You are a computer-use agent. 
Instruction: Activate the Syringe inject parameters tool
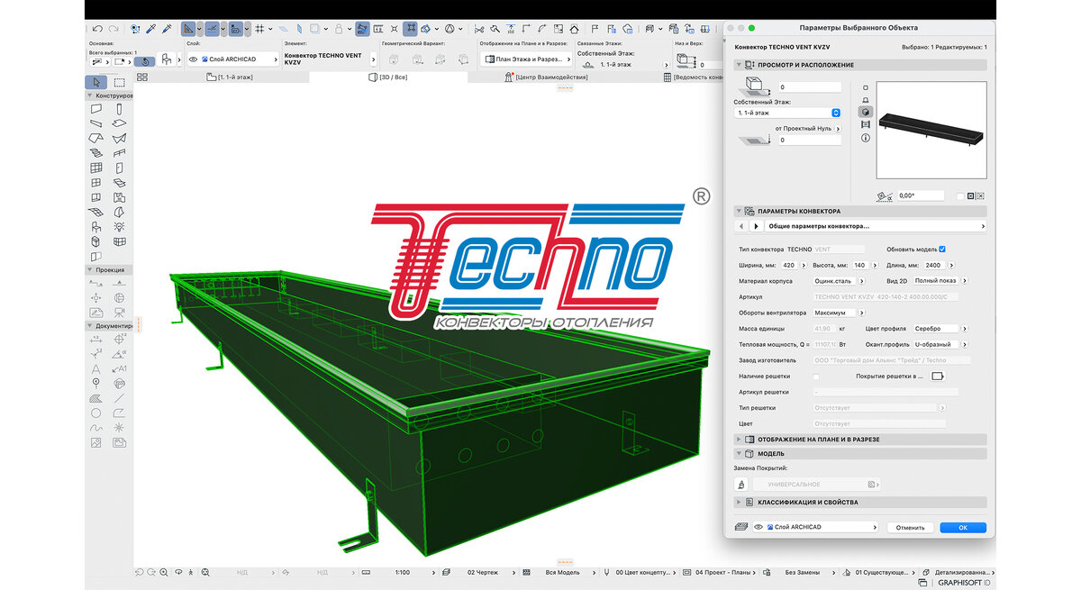(167, 29)
